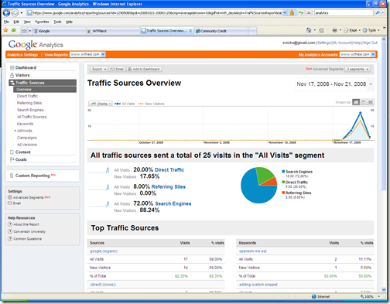Viewport: 390px width, 304px height.
Task: Open the Referring Sites percentage link
Action: coord(169,186)
